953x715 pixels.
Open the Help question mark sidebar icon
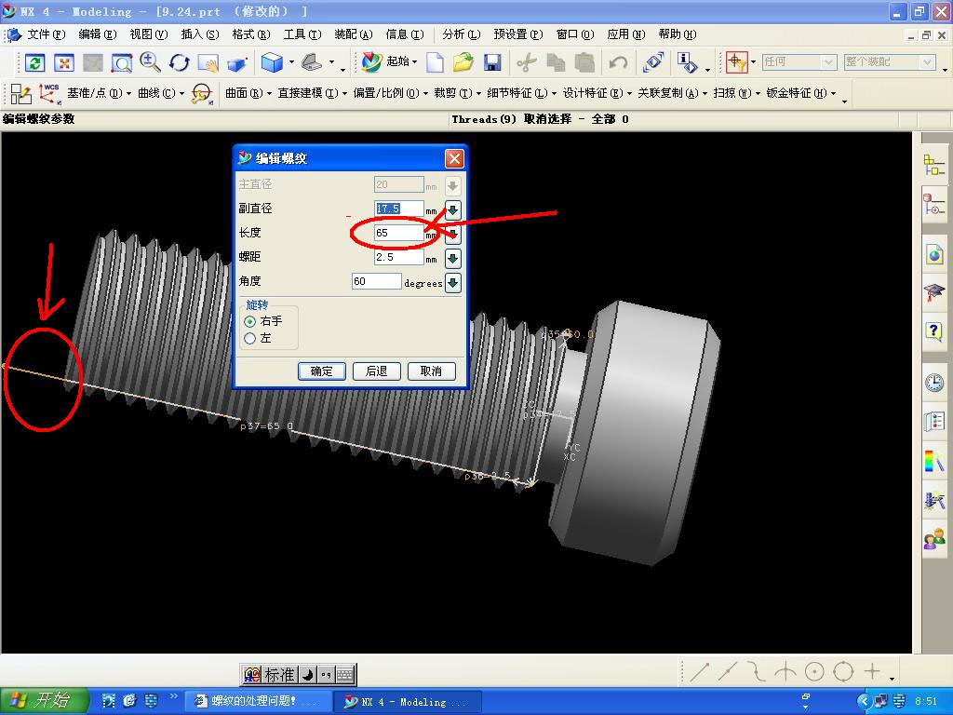933,331
